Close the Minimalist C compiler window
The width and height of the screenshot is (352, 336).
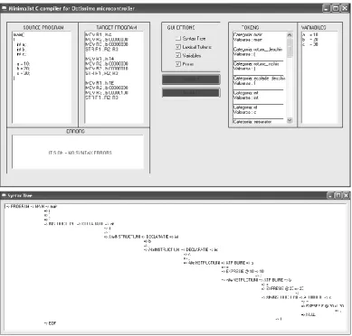coord(344,8)
